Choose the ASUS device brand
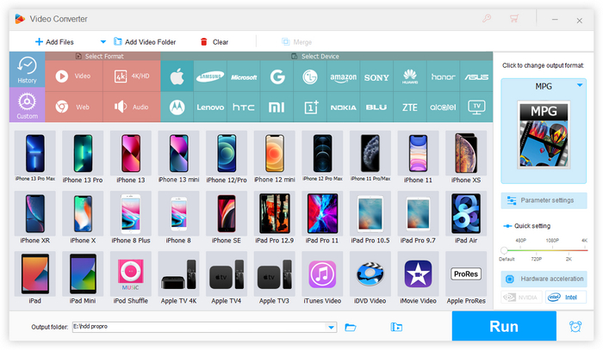 click(476, 77)
